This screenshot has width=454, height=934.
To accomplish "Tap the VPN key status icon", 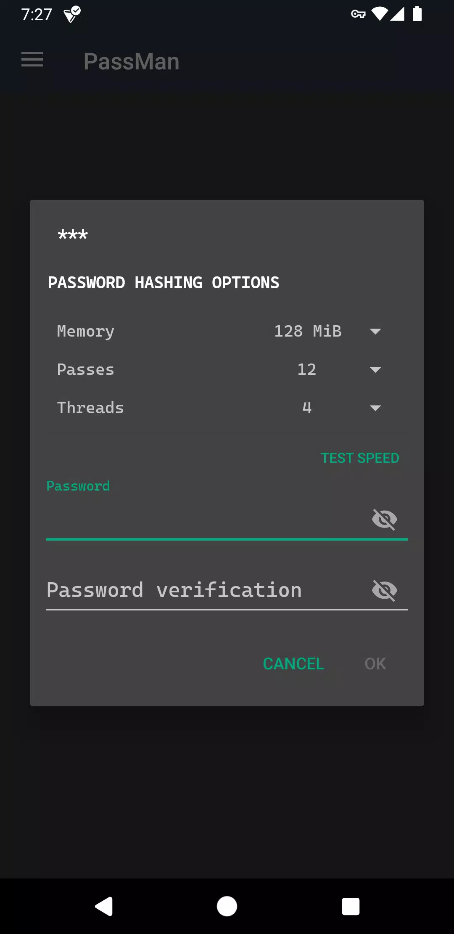I will (358, 14).
